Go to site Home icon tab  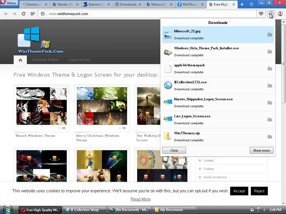pyautogui.click(x=20, y=60)
